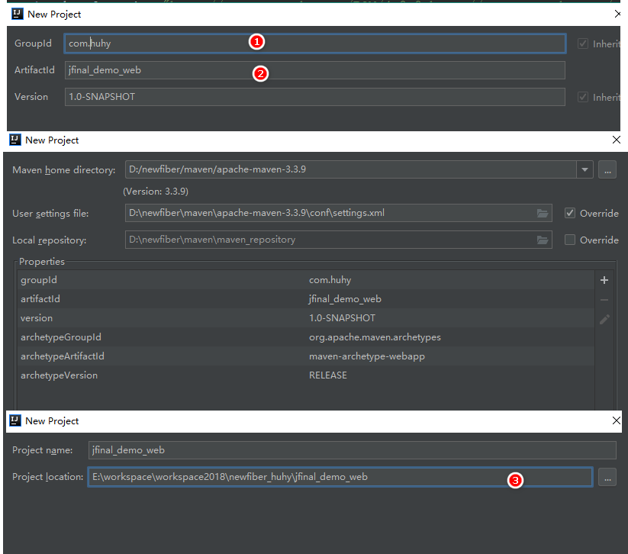This screenshot has width=628, height=554.
Task: Focus the Project name input field
Action: coord(351,450)
